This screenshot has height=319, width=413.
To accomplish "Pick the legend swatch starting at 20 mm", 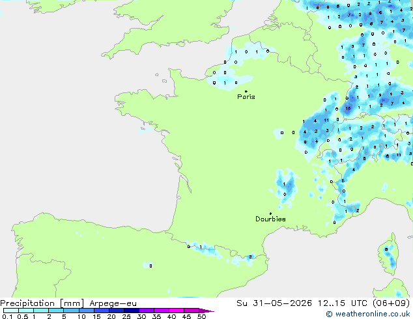I will tap(117, 311).
